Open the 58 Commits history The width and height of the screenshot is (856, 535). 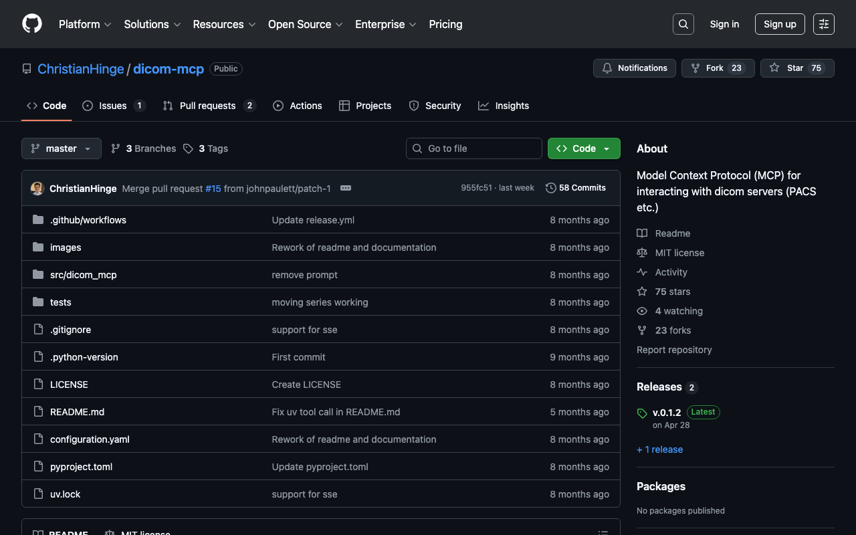(576, 188)
